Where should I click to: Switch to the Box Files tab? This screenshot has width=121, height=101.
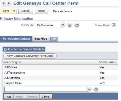(x=41, y=39)
